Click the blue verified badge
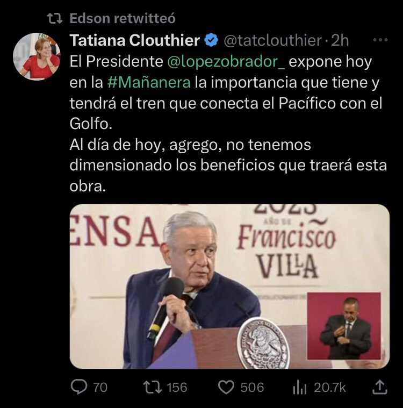403x408 pixels. 211,40
